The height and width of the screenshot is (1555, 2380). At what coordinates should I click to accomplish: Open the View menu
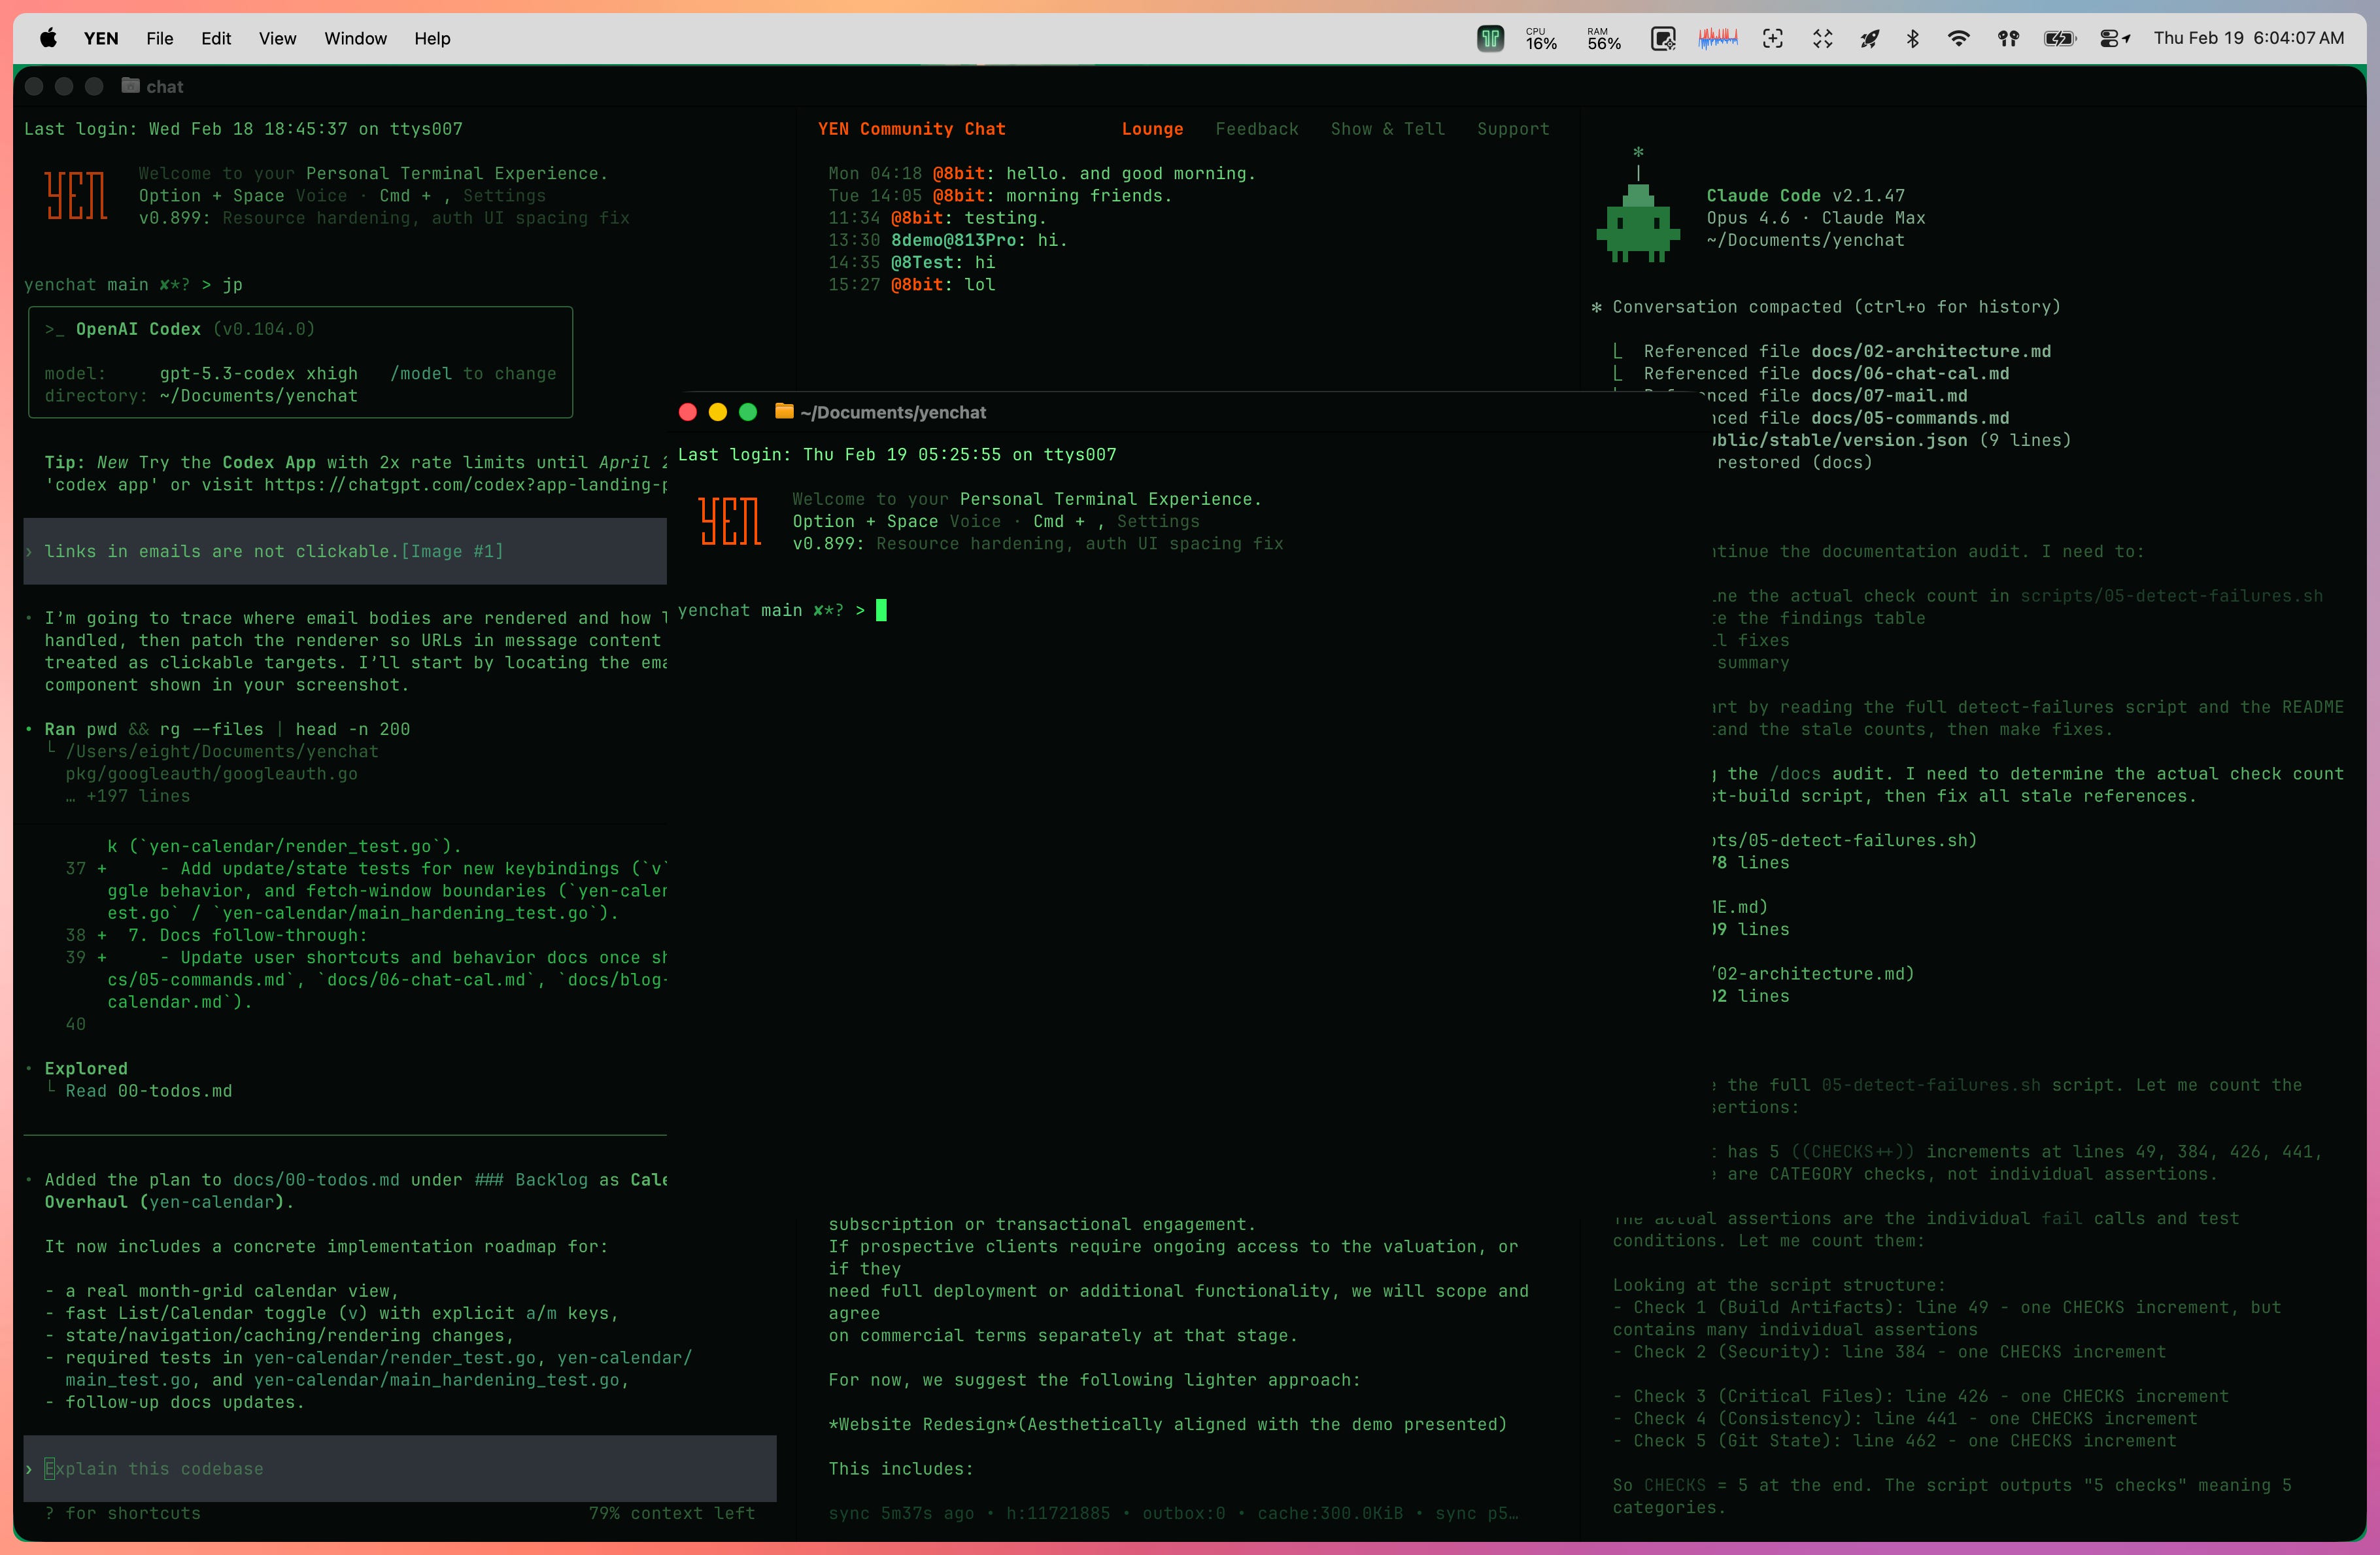pos(277,38)
